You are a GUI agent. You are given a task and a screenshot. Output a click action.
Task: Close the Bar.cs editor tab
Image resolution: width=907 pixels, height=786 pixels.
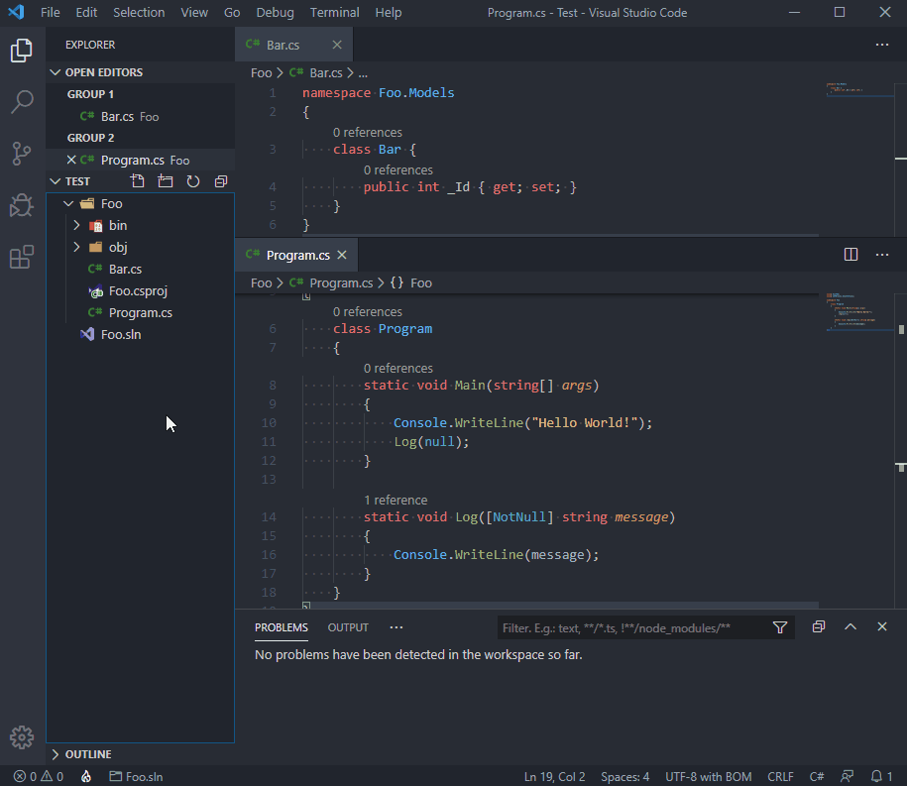point(337,45)
